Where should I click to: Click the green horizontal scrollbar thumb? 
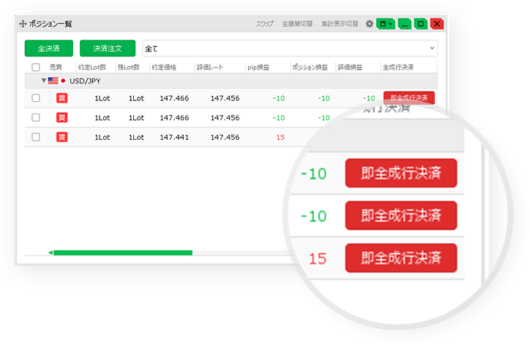(123, 253)
